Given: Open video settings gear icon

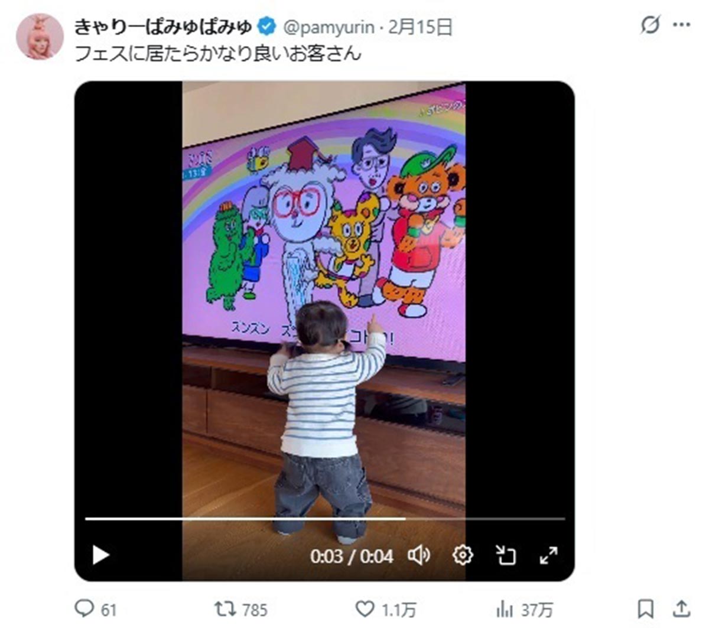Looking at the screenshot, I should pyautogui.click(x=463, y=555).
